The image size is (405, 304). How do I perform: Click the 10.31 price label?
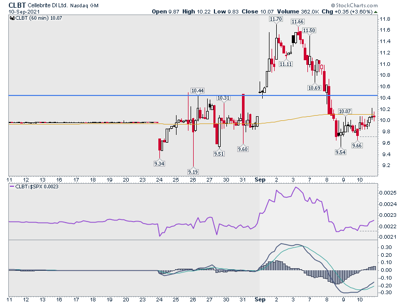223,98
